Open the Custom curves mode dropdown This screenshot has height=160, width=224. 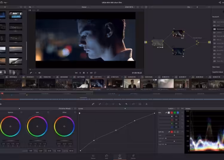171,109
